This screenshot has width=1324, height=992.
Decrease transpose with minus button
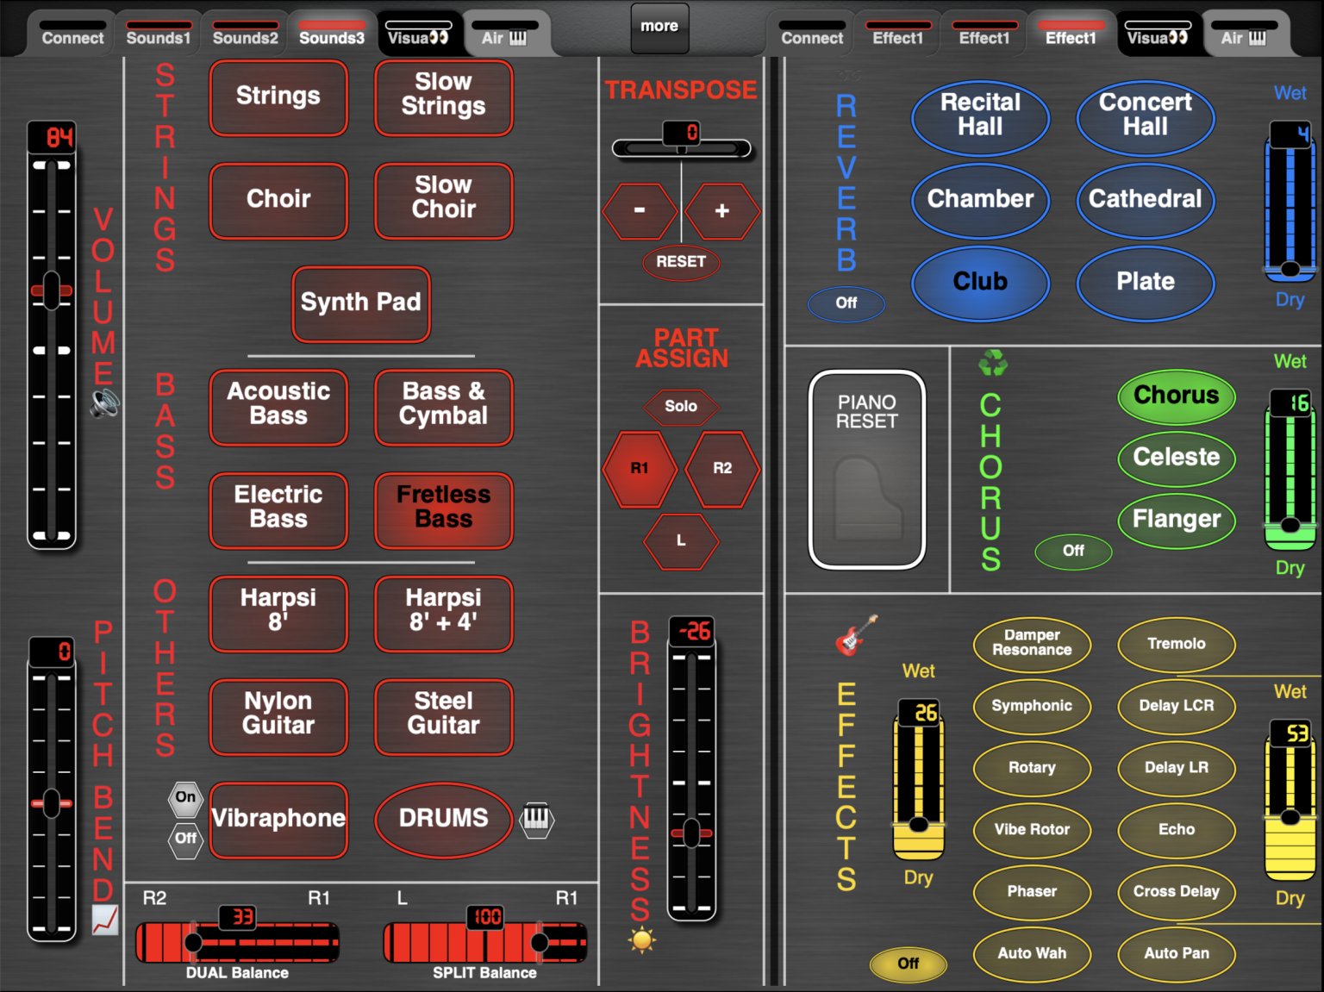tap(640, 210)
